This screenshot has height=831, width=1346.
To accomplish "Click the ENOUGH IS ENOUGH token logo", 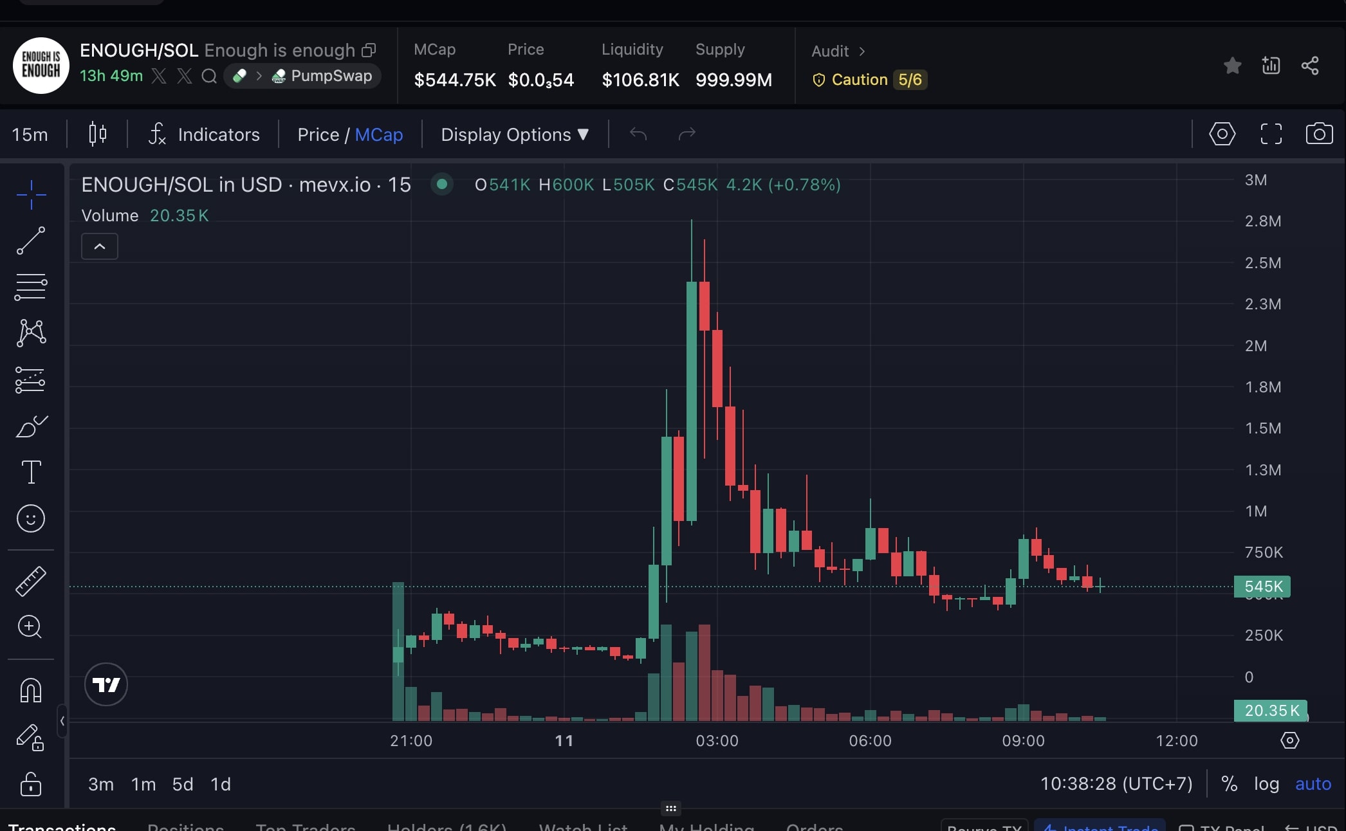I will click(x=41, y=66).
